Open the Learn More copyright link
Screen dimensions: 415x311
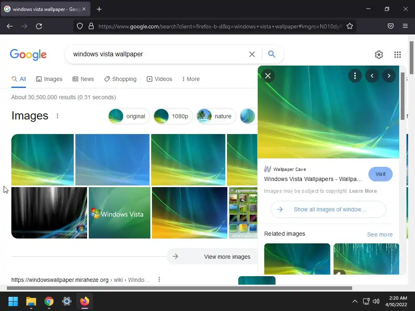pyautogui.click(x=363, y=191)
